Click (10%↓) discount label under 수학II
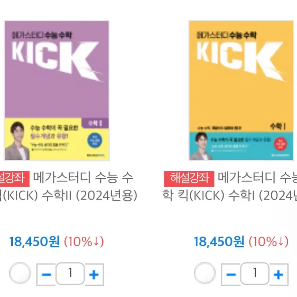This screenshot has height=297, width=297. 84,242
